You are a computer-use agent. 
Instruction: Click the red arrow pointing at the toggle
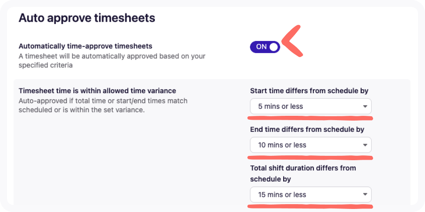point(291,41)
